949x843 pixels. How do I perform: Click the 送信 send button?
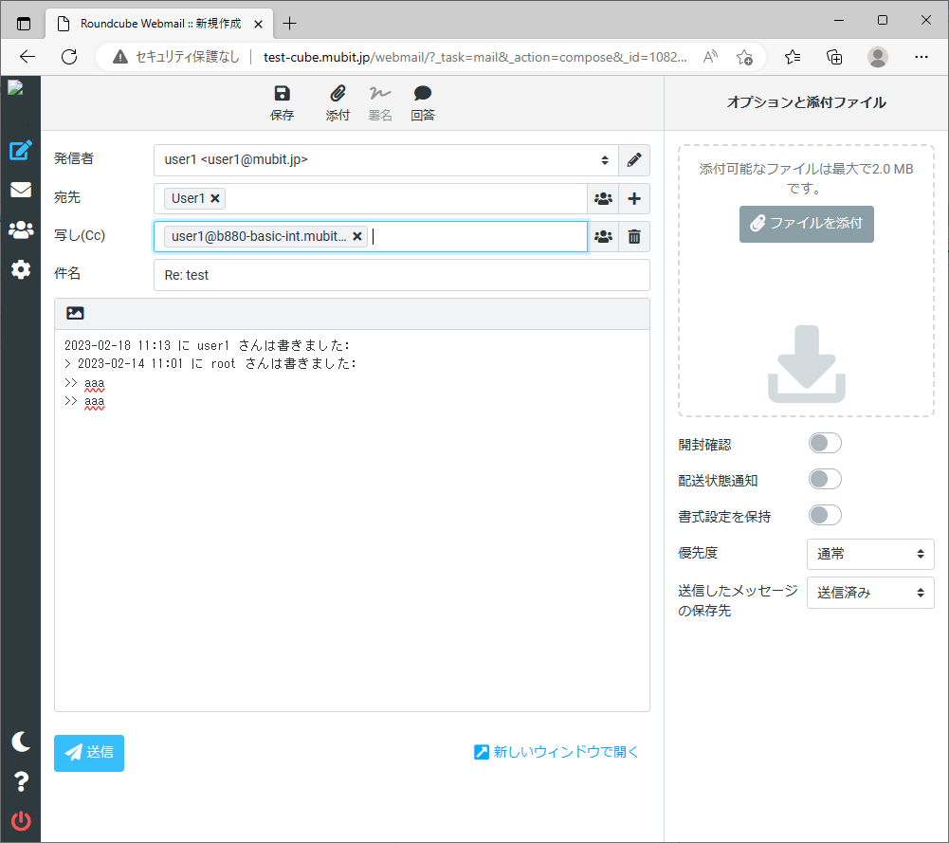pyautogui.click(x=88, y=753)
